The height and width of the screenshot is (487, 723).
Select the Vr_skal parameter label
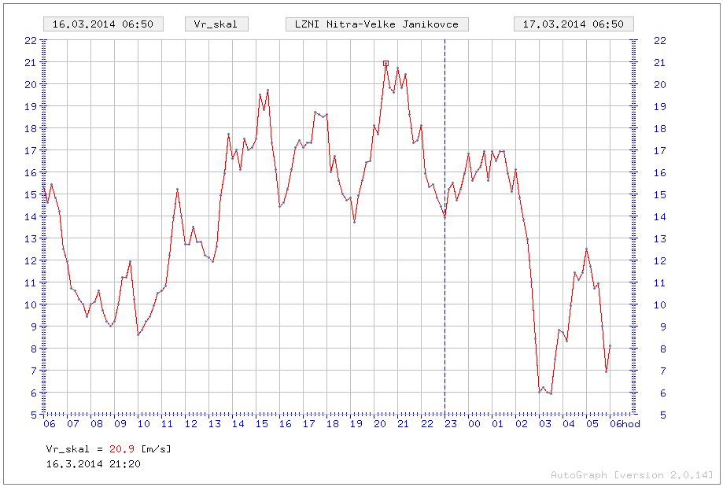pyautogui.click(x=216, y=24)
